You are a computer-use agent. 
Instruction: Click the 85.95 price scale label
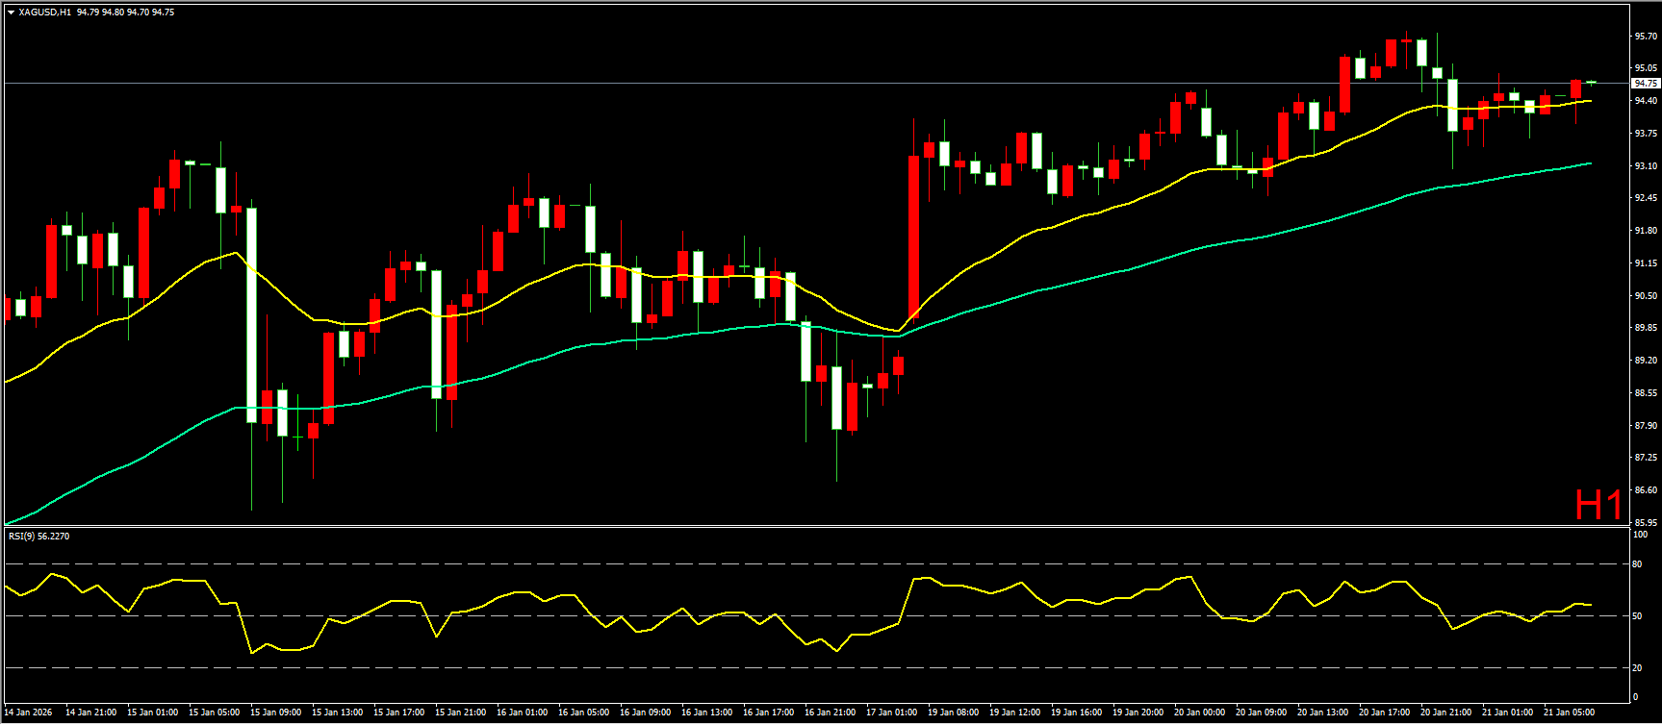pyautogui.click(x=1646, y=523)
